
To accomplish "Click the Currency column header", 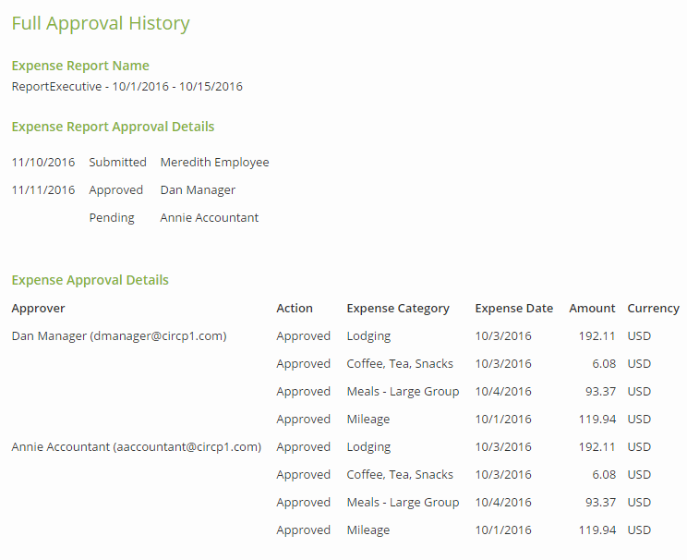I will pyautogui.click(x=653, y=309).
